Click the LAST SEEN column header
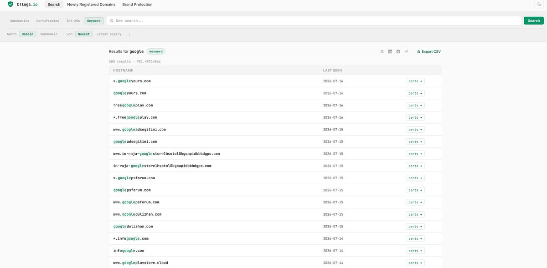The image size is (547, 268). (332, 71)
